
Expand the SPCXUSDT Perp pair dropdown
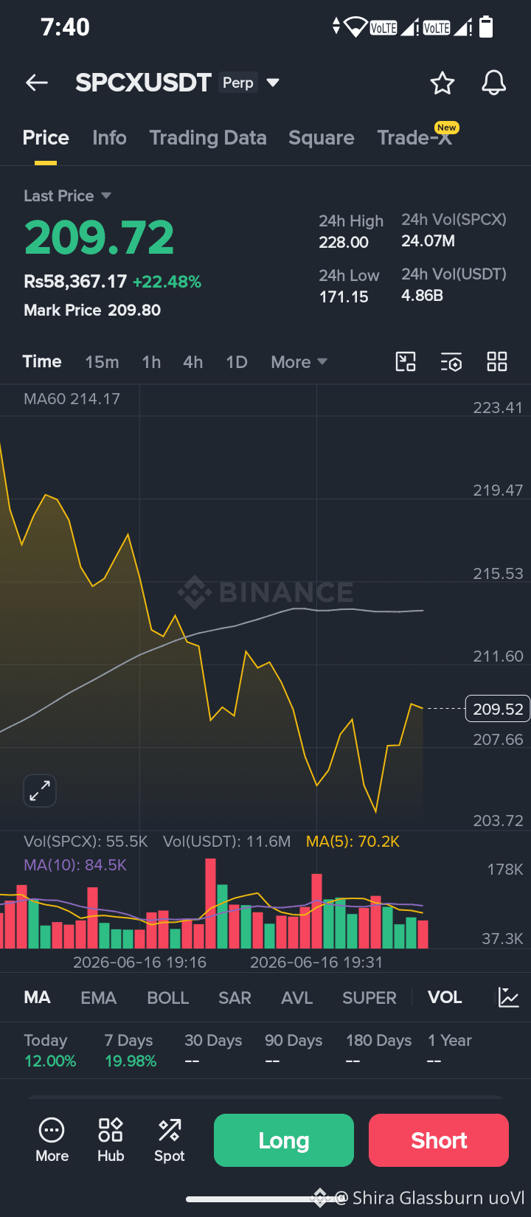pos(273,83)
